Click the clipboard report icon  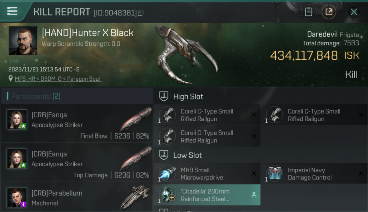(x=309, y=12)
